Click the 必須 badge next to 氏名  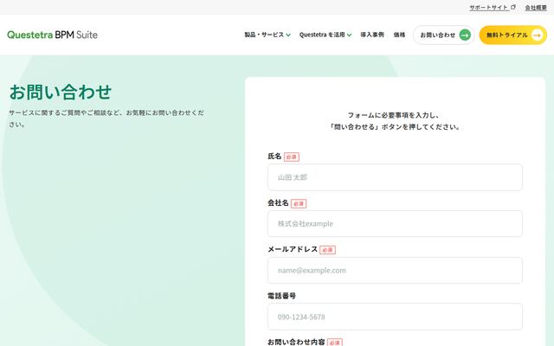click(292, 157)
